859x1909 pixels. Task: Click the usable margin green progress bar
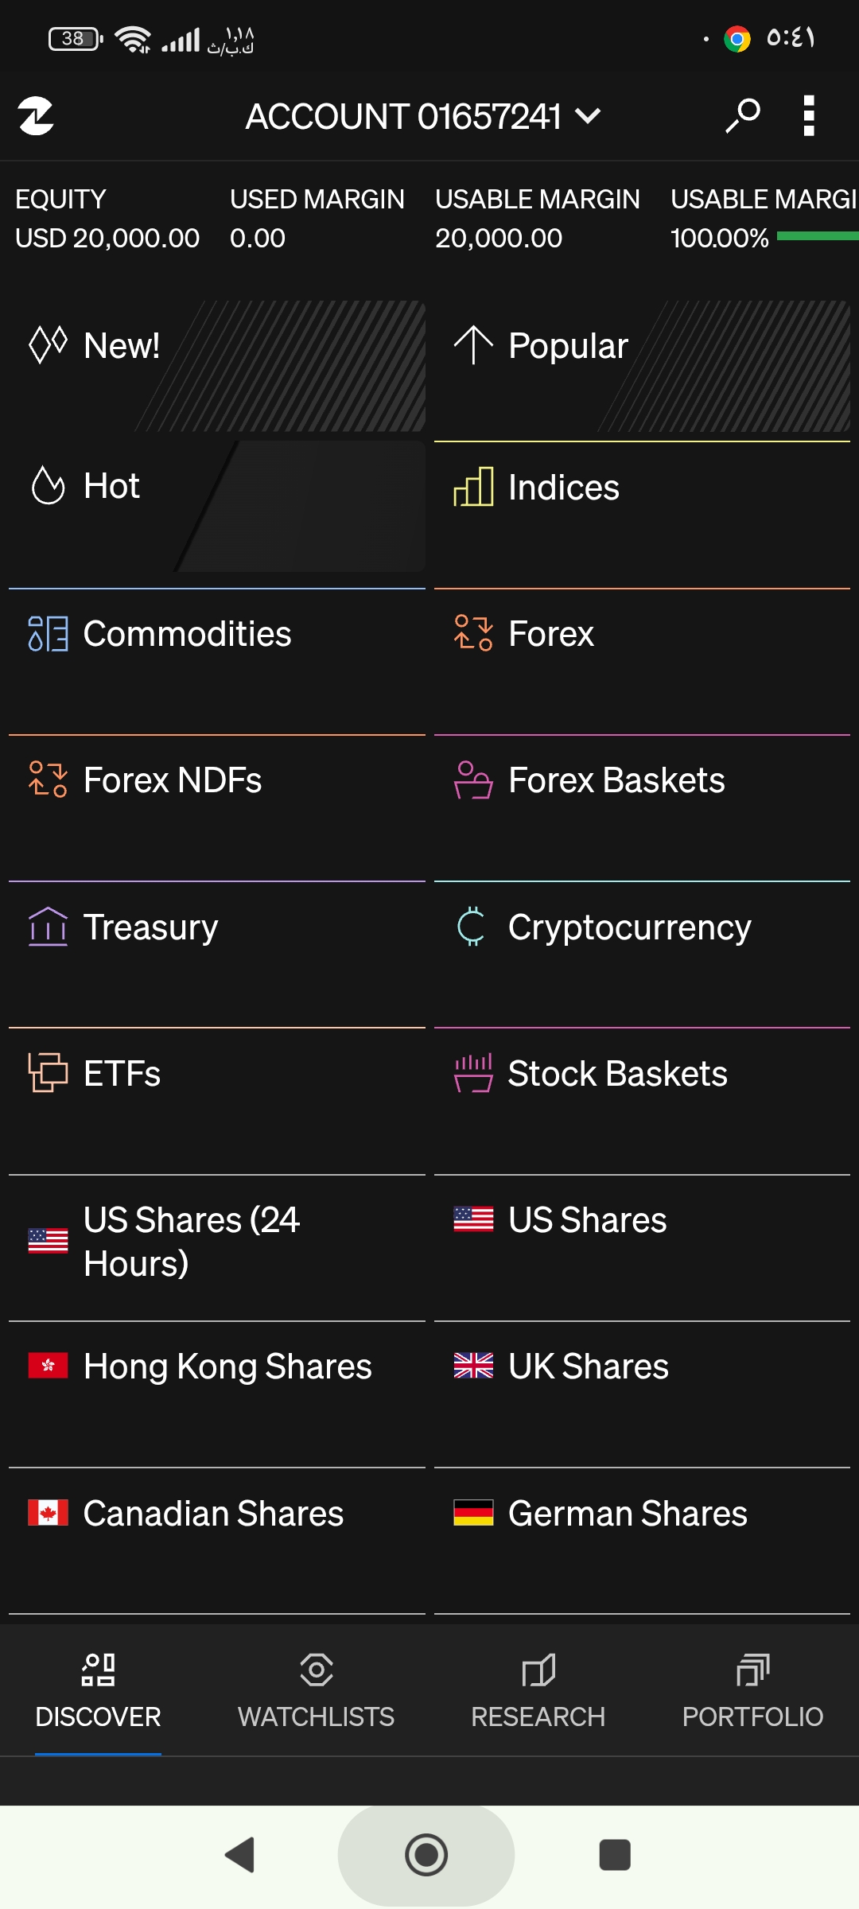pyautogui.click(x=818, y=236)
